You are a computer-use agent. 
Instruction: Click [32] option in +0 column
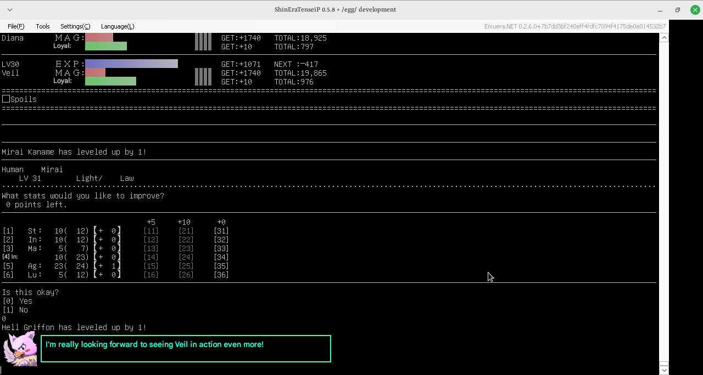click(x=221, y=240)
